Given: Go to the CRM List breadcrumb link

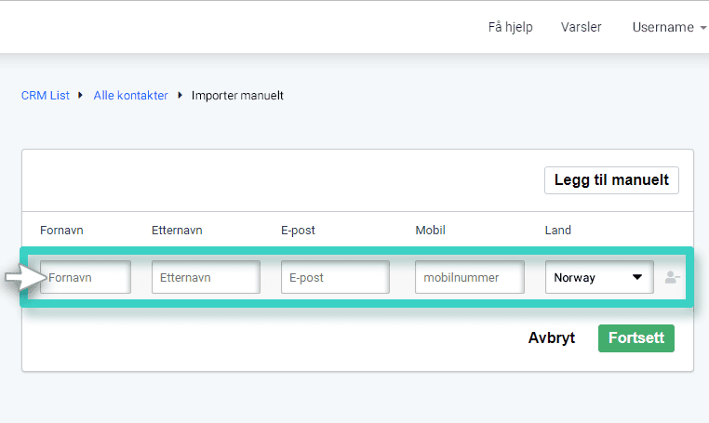Looking at the screenshot, I should [x=46, y=96].
